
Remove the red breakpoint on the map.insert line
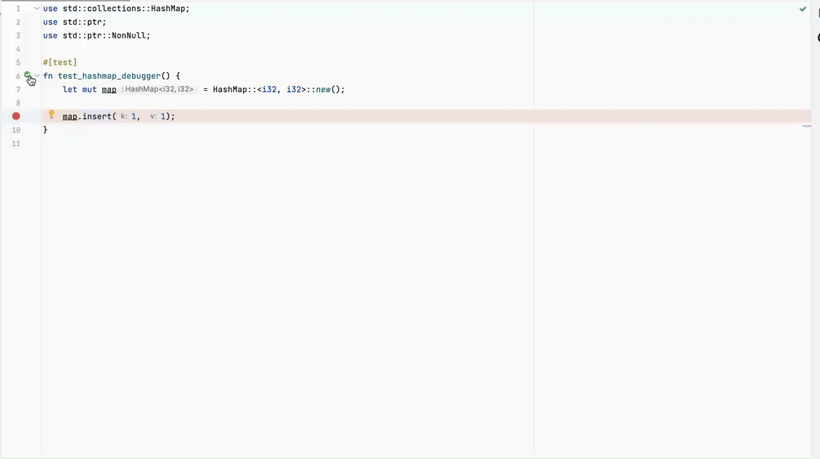point(16,116)
